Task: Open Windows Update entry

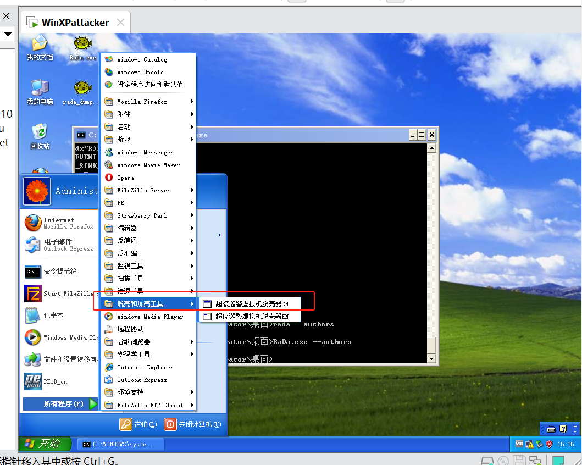Action: pyautogui.click(x=148, y=72)
